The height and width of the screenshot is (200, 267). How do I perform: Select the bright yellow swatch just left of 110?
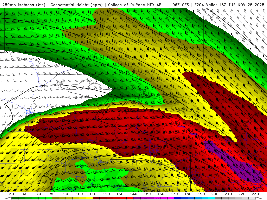click(89, 198)
